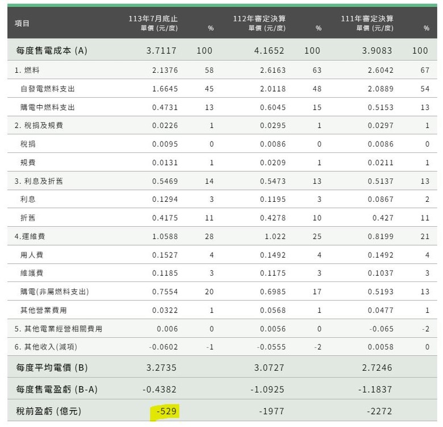The width and height of the screenshot is (443, 427).
Task: Select the 每度售電成本 (A) row label
Action: coord(52,51)
